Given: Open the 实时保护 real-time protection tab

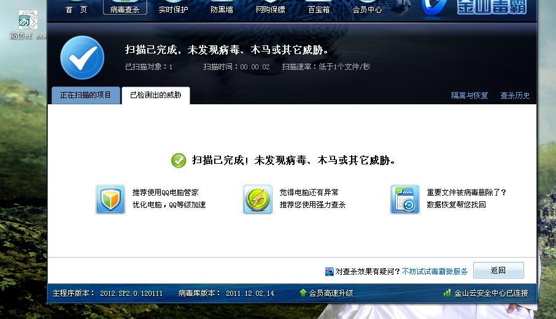Looking at the screenshot, I should coord(173,10).
